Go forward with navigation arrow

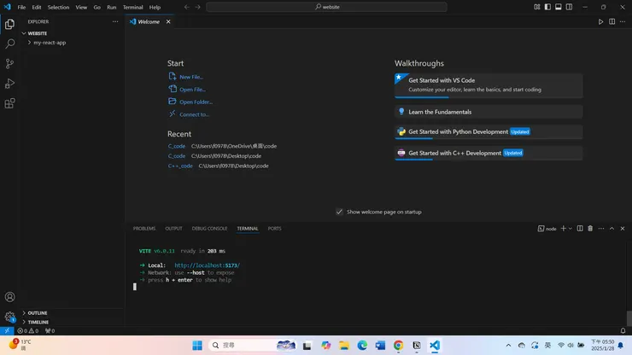pos(197,7)
